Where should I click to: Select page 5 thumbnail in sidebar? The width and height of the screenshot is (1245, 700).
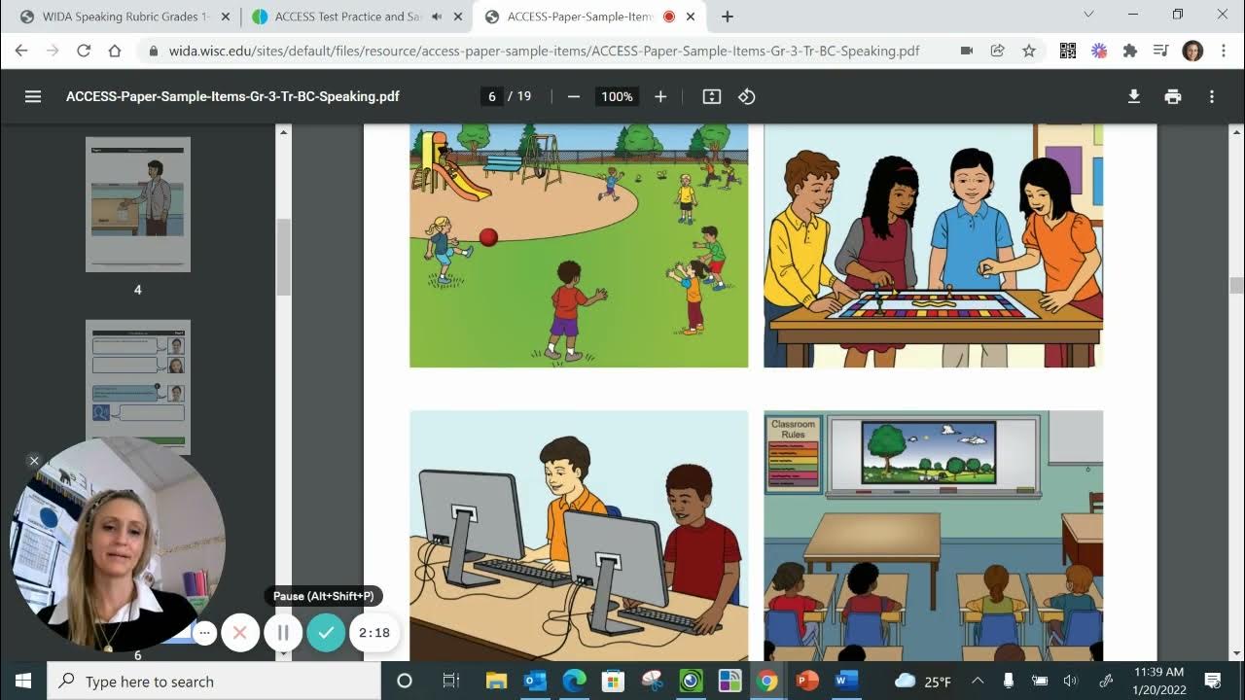[137, 387]
